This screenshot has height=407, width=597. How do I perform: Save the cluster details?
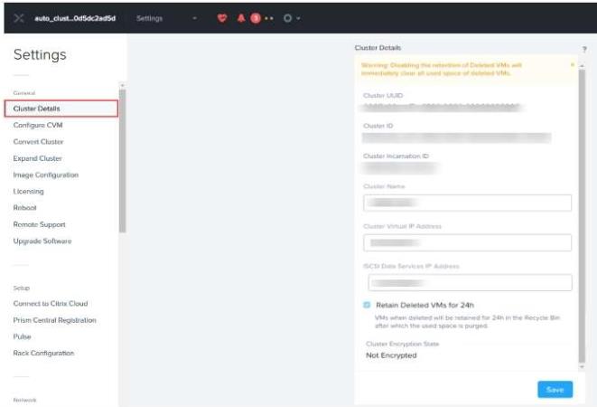[x=555, y=389]
